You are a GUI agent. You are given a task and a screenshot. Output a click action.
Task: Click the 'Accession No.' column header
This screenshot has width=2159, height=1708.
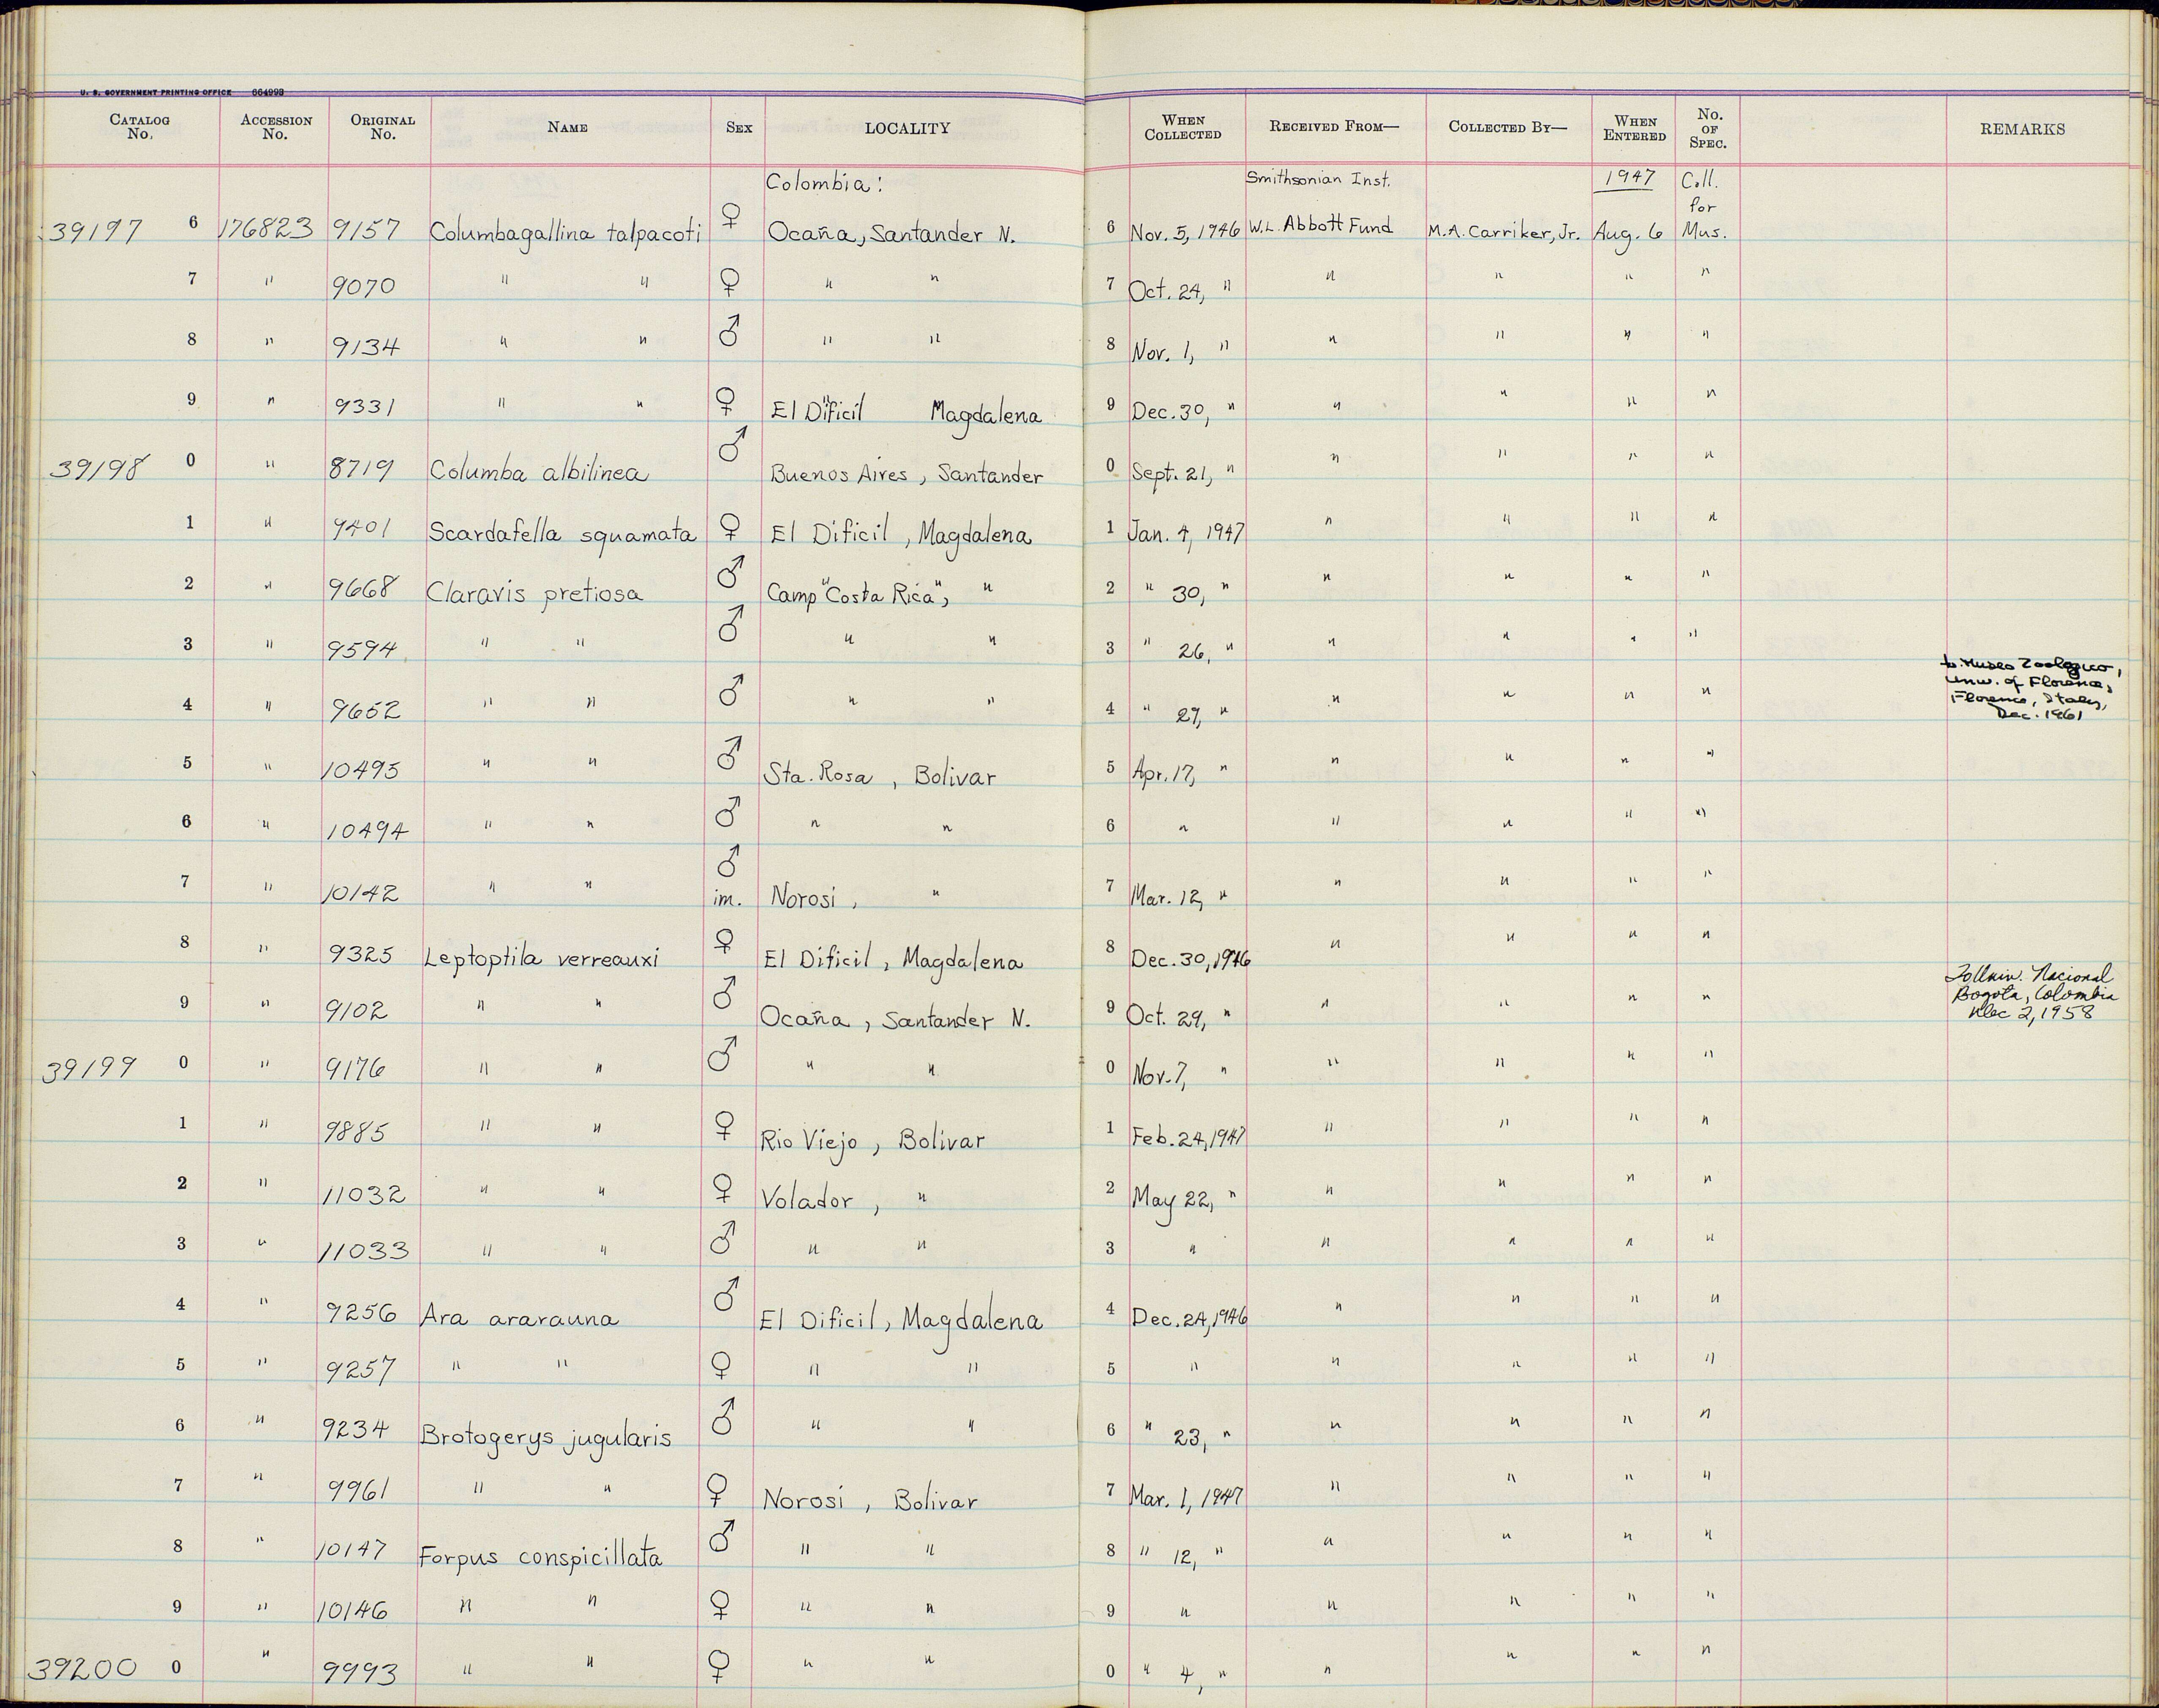click(x=275, y=127)
